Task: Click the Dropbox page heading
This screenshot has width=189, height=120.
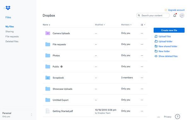Action: [49, 15]
